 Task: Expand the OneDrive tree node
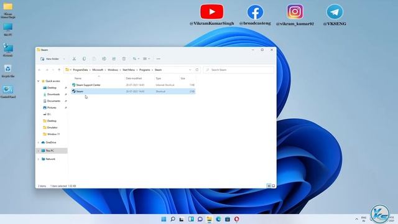point(39,142)
